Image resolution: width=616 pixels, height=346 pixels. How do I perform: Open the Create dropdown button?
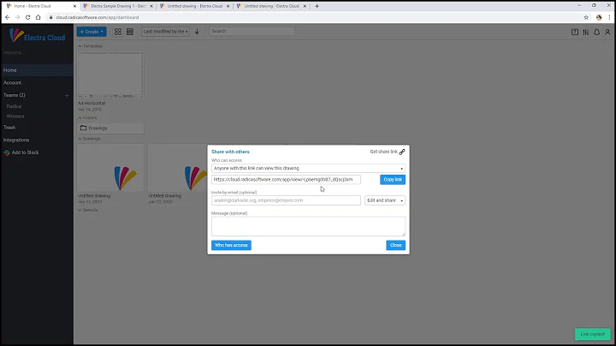(92, 32)
